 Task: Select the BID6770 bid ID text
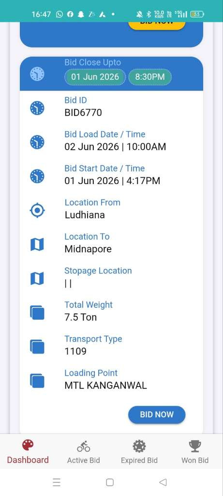pyautogui.click(x=83, y=112)
